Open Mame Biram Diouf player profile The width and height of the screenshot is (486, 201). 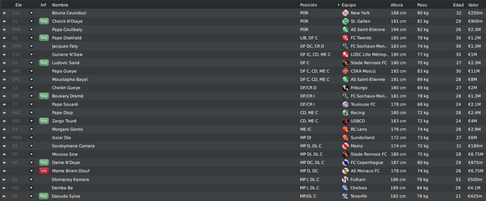(x=71, y=171)
